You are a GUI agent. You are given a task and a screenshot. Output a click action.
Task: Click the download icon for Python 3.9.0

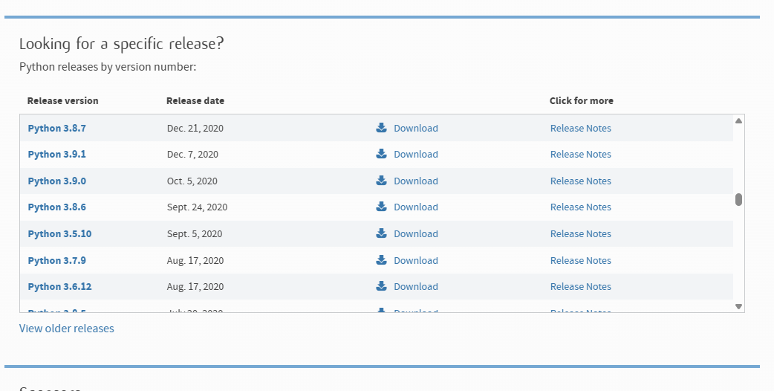click(381, 181)
